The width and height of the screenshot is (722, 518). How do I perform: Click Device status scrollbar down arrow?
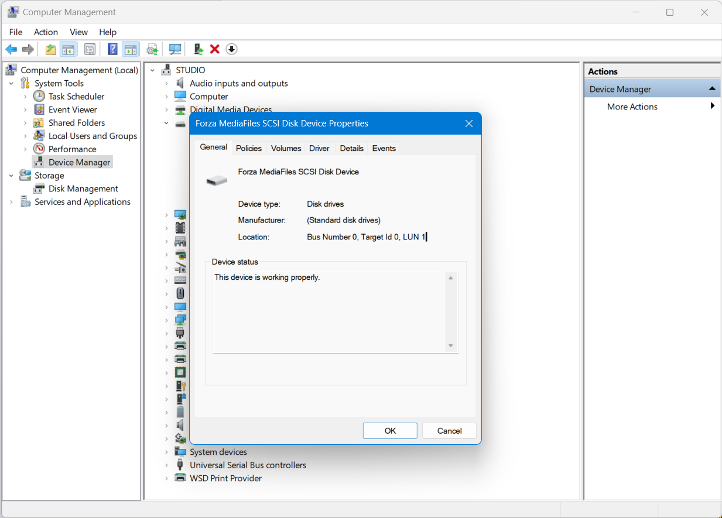pos(450,346)
